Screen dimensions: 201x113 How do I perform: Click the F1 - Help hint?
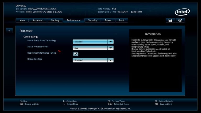(x=24, y=101)
